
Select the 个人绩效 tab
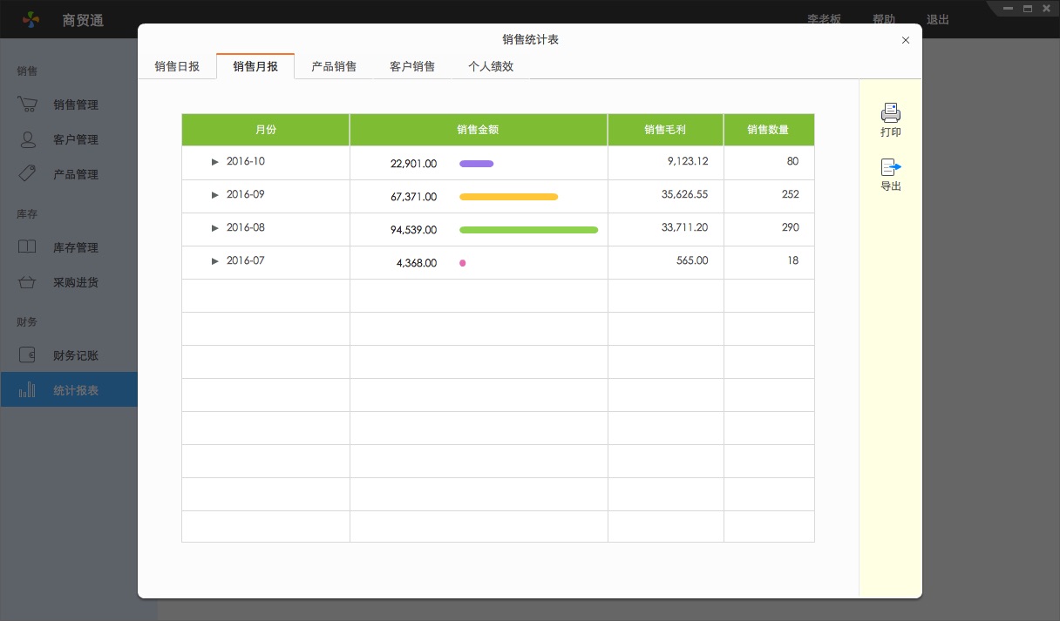491,66
